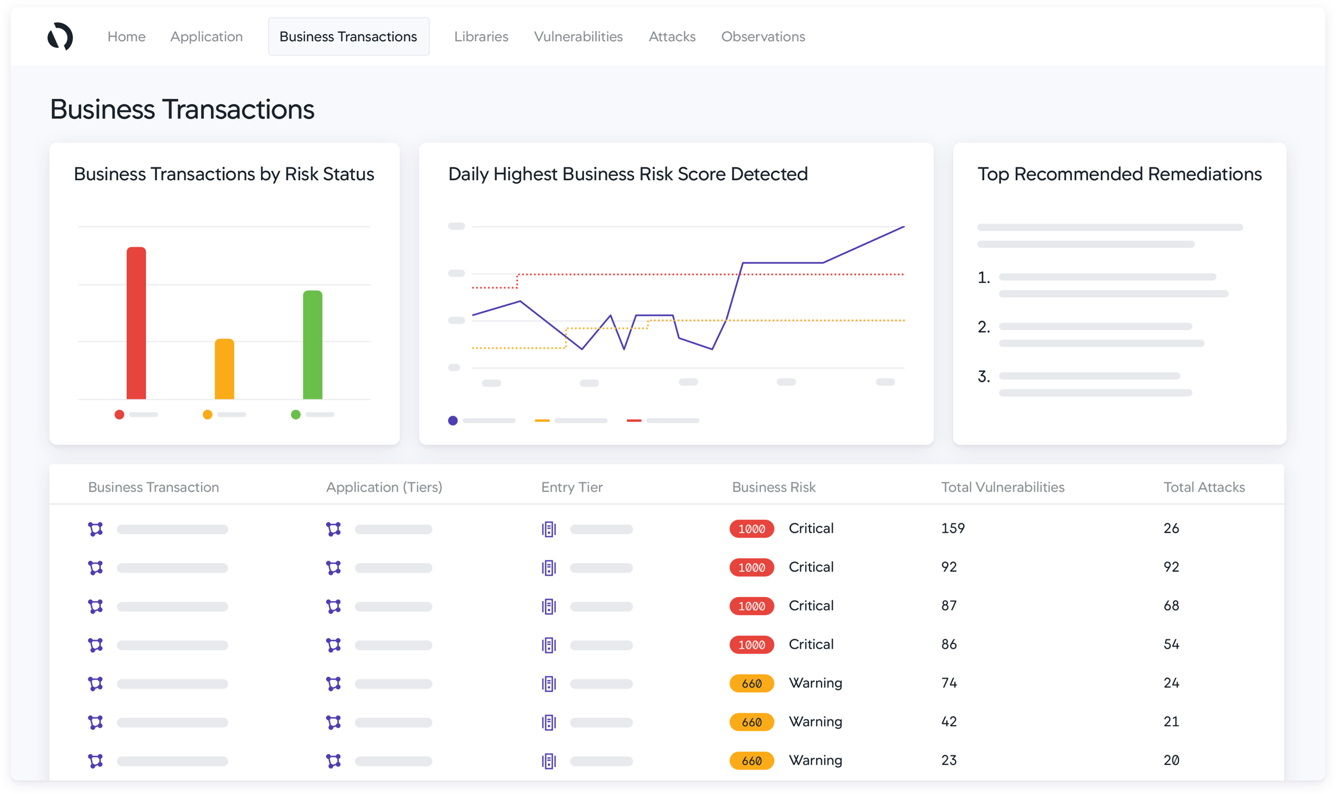Image resolution: width=1336 pixels, height=794 pixels.
Task: Sort by the Business Transaction column header
Action: point(154,487)
